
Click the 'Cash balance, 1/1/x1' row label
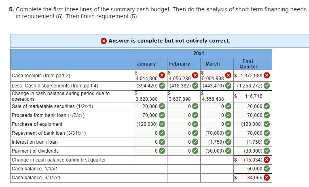pyautogui.click(x=35, y=169)
